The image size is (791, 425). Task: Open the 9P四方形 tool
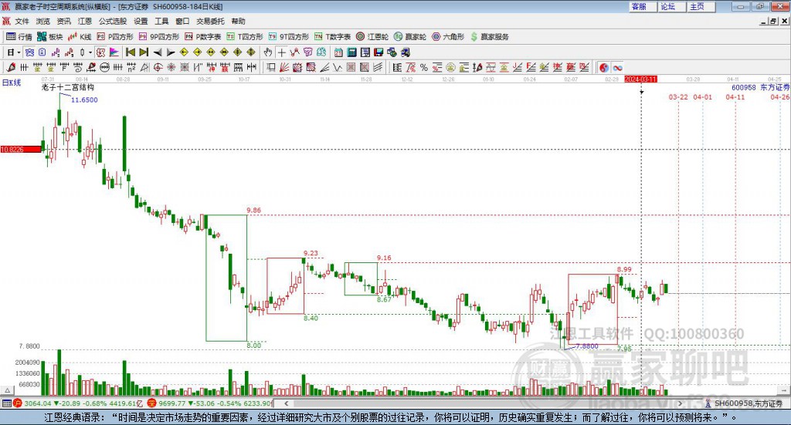click(x=159, y=37)
